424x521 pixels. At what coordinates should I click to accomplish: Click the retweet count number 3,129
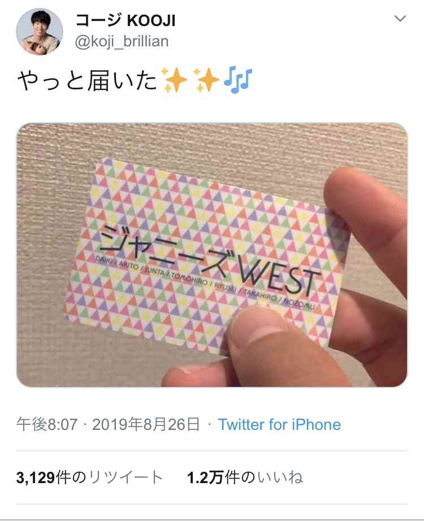click(x=36, y=478)
